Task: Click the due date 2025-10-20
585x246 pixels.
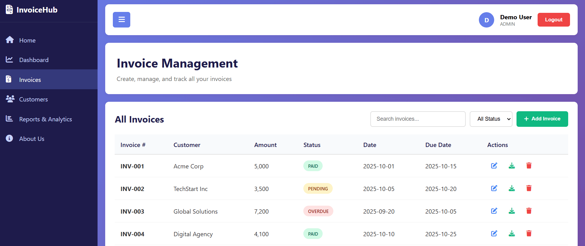Action: 441,189
